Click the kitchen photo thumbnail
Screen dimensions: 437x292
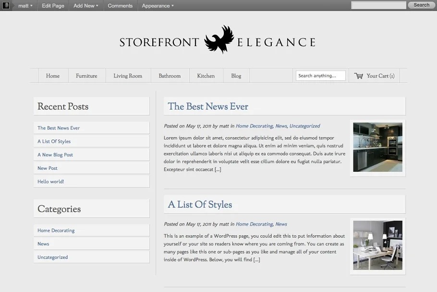[x=377, y=147]
